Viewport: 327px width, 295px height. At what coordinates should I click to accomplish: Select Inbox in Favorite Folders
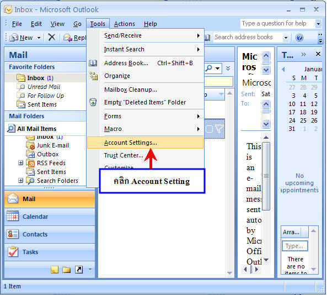(45, 78)
